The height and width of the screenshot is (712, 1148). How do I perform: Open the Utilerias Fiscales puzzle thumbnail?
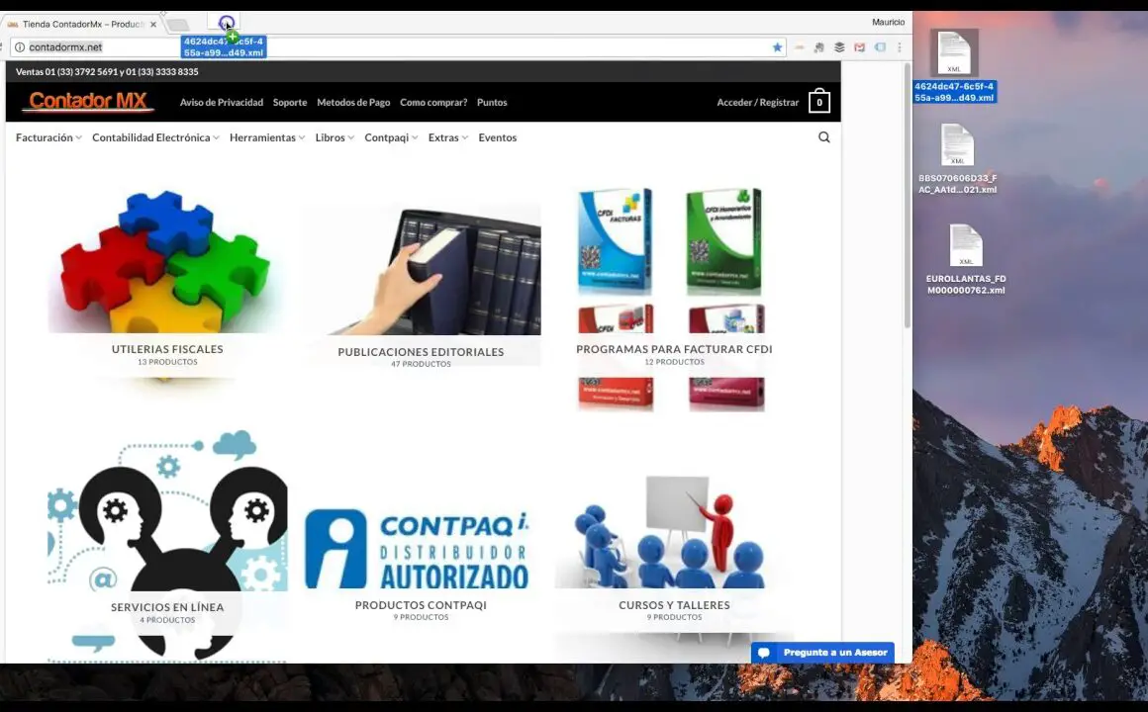[167, 262]
